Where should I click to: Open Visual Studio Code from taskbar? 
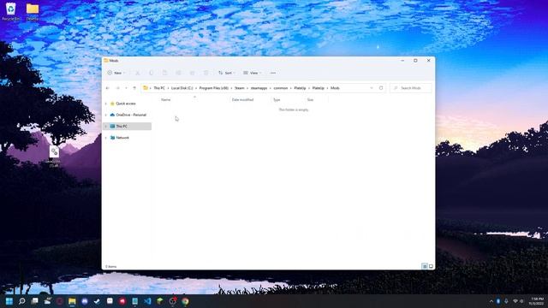click(x=147, y=301)
